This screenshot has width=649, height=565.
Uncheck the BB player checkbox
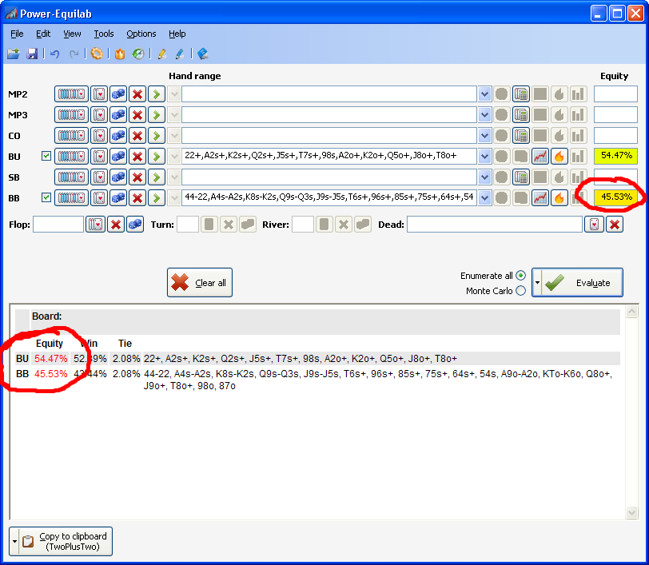[46, 197]
